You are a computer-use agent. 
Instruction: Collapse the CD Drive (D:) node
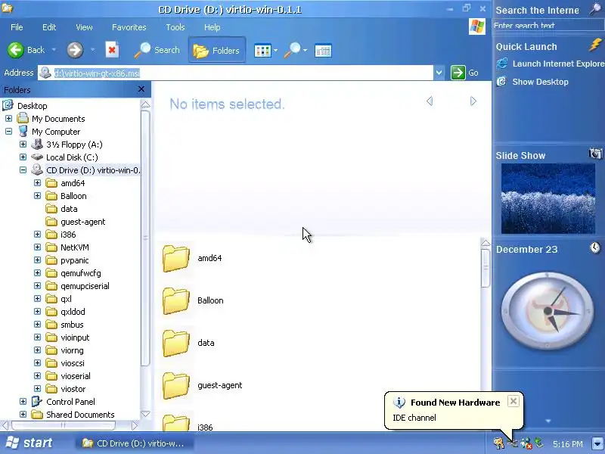(23, 169)
